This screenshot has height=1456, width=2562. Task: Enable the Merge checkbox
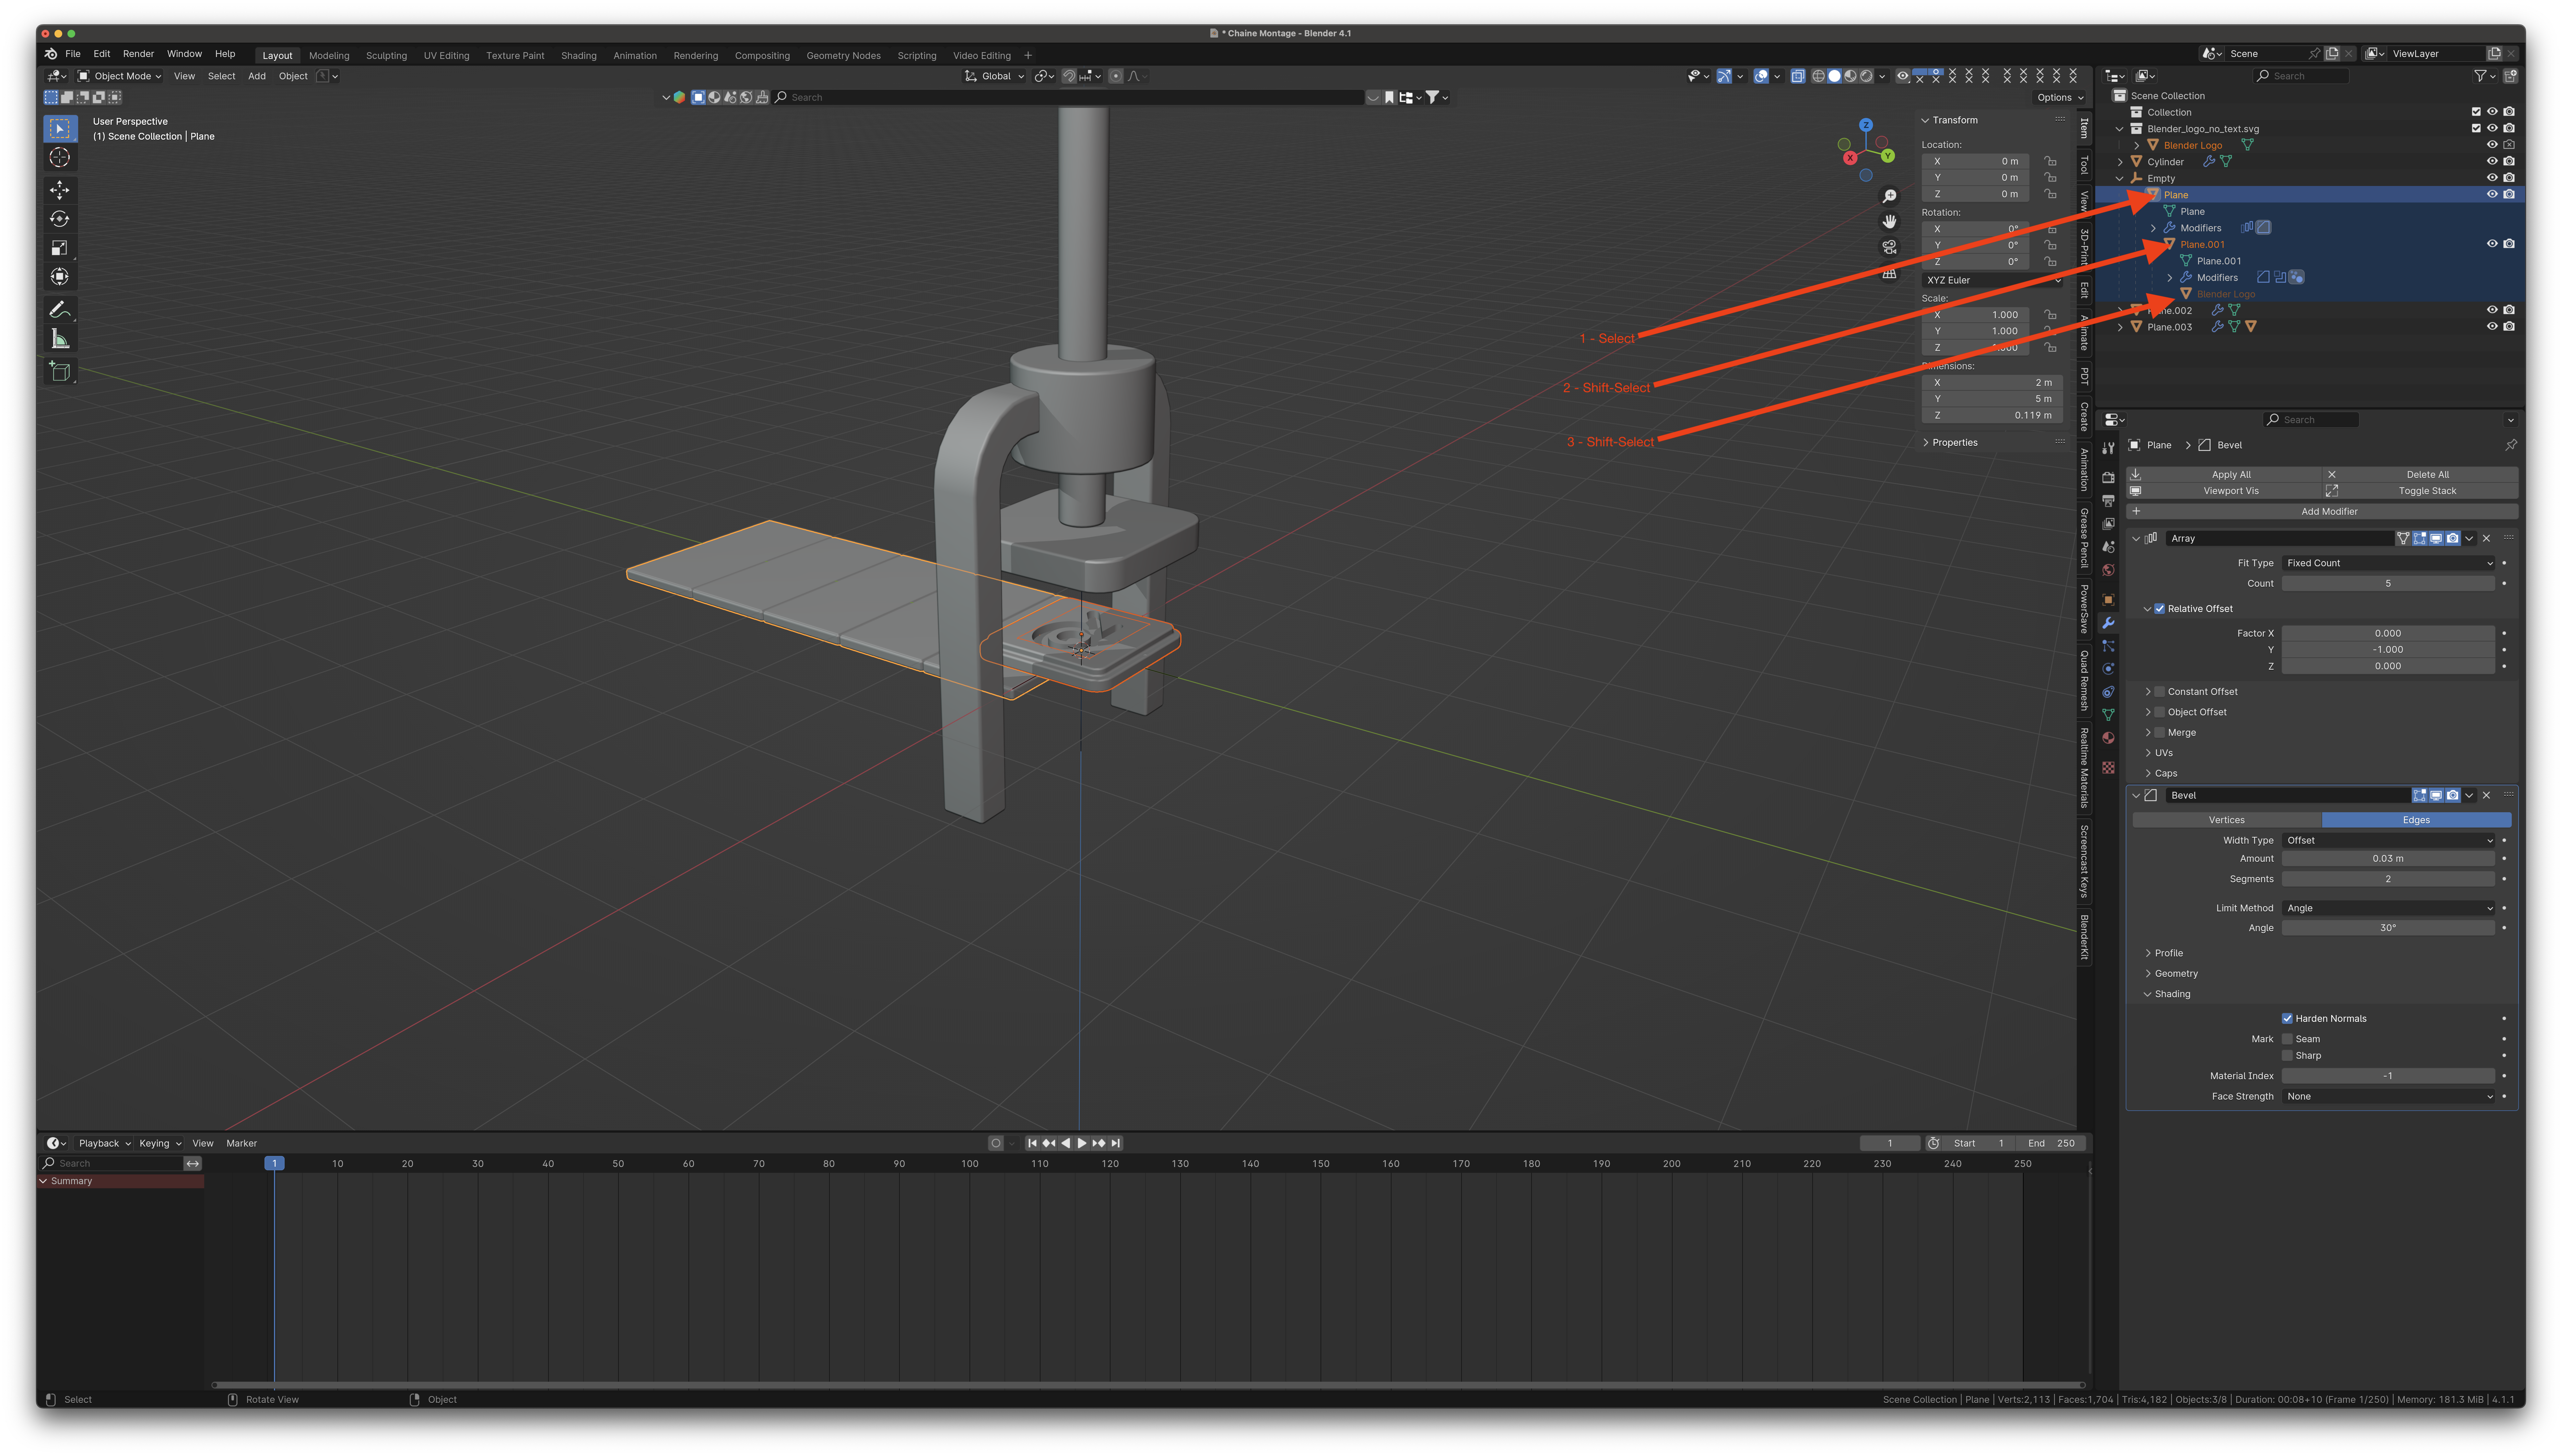[x=2160, y=733]
